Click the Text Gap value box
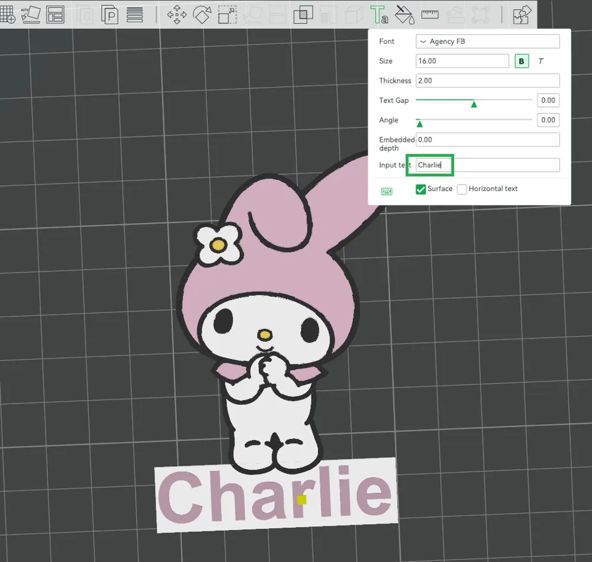The image size is (592, 562). (548, 101)
